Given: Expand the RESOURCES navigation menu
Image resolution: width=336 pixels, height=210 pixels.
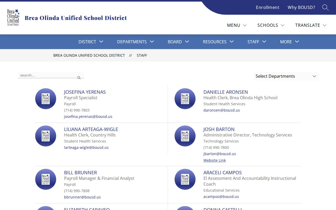Looking at the screenshot, I should 218,42.
